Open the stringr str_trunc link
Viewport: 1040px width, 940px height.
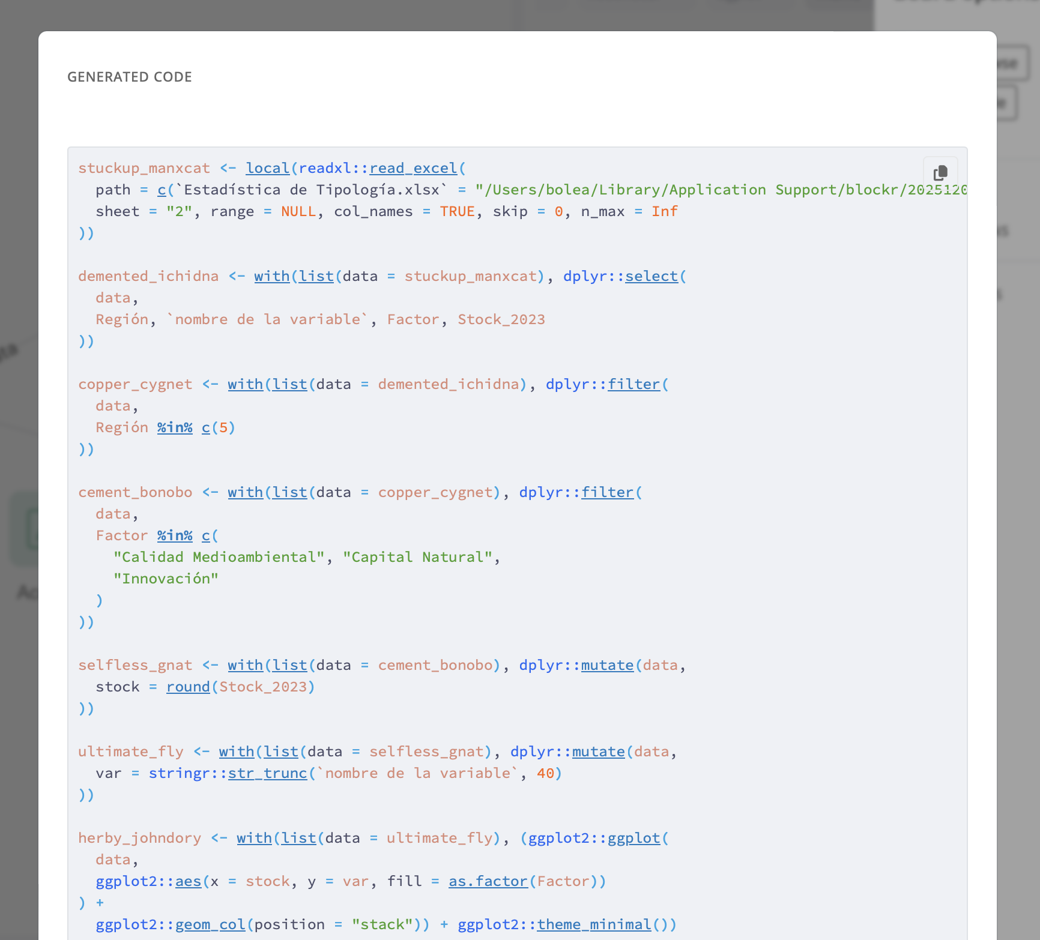click(267, 773)
